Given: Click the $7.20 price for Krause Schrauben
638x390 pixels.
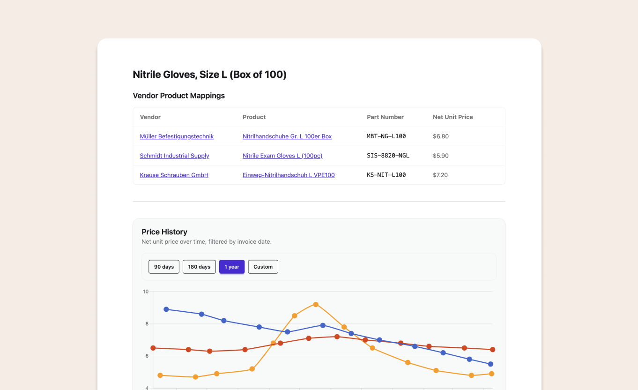Looking at the screenshot, I should [440, 175].
